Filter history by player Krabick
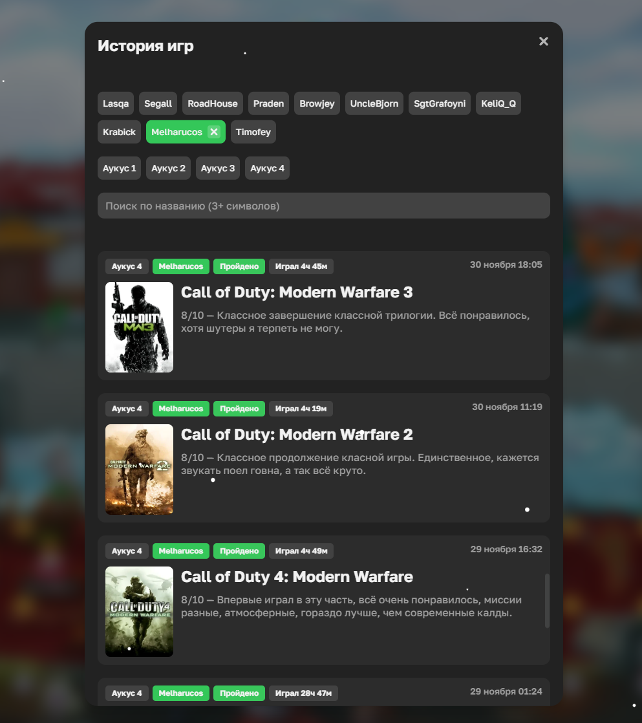Viewport: 642px width, 723px height. pos(120,132)
